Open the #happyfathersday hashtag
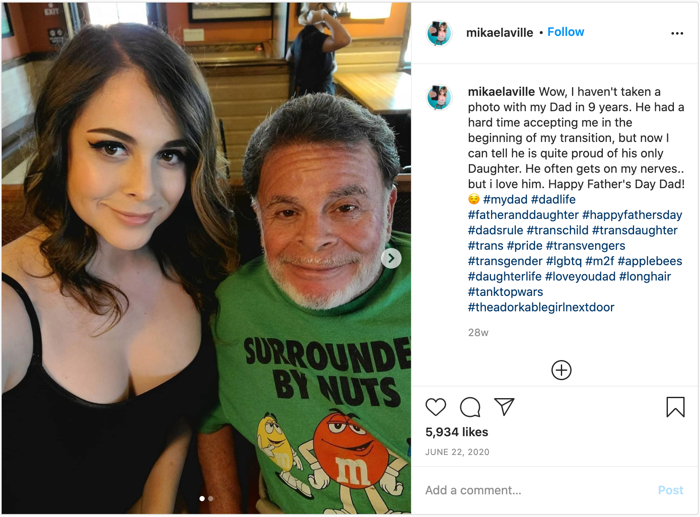 click(x=632, y=215)
